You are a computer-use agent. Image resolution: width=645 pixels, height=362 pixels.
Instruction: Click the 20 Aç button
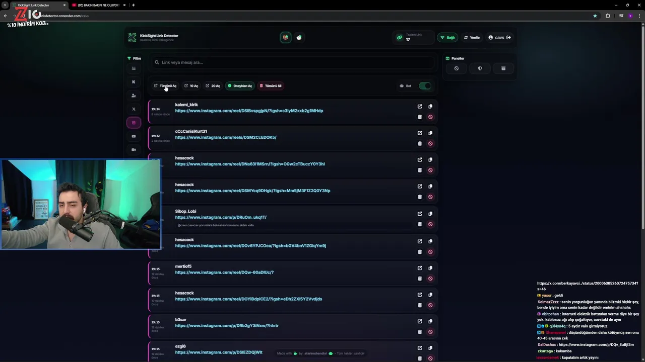tap(213, 86)
